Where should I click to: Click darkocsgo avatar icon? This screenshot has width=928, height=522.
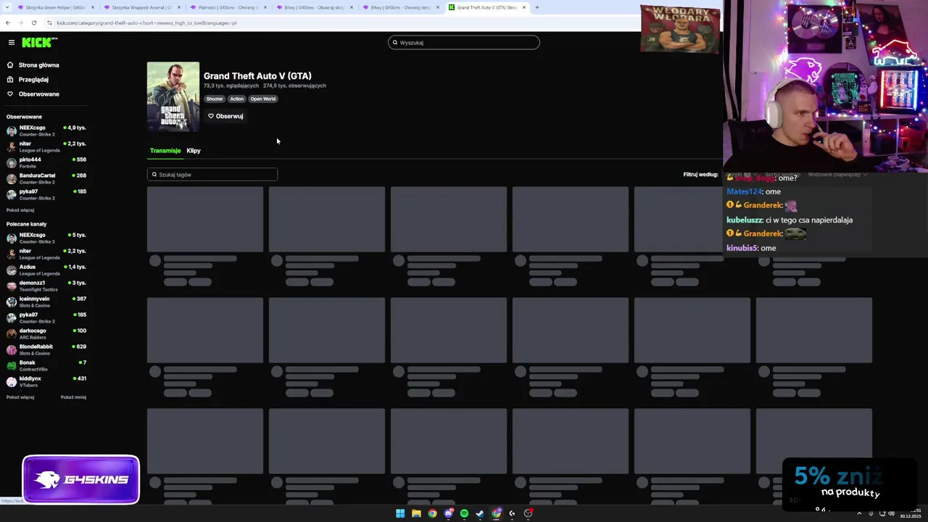point(12,333)
